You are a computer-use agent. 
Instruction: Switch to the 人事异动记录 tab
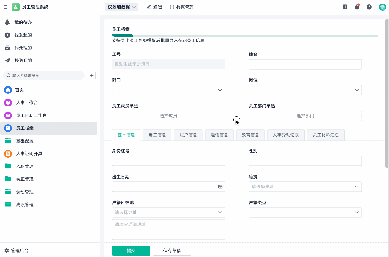point(286,135)
